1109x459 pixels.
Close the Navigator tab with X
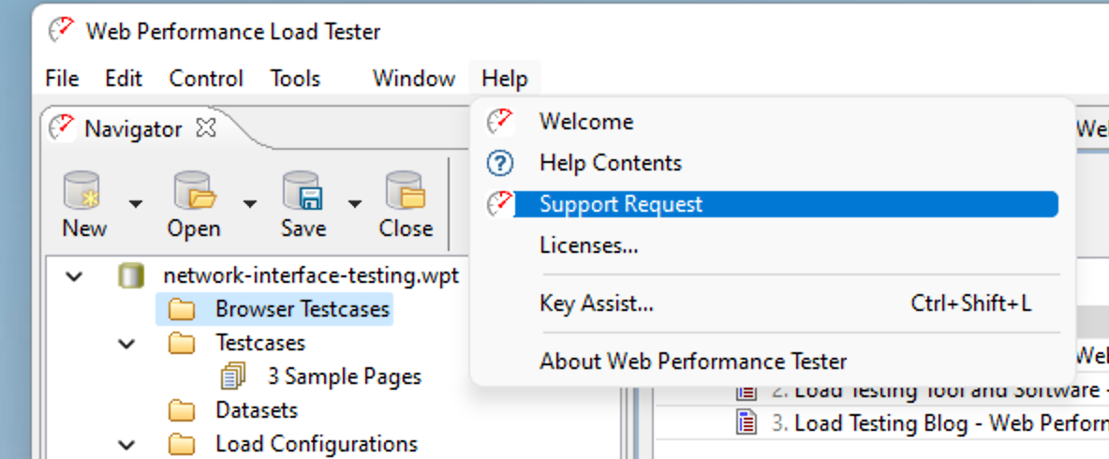point(205,128)
